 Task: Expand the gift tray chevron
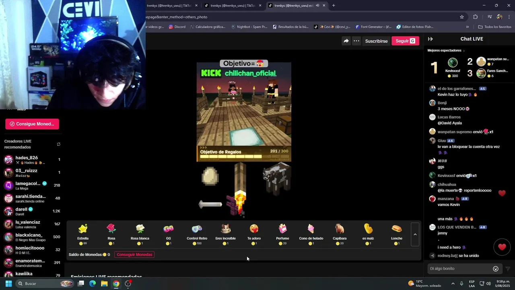pyautogui.click(x=415, y=234)
